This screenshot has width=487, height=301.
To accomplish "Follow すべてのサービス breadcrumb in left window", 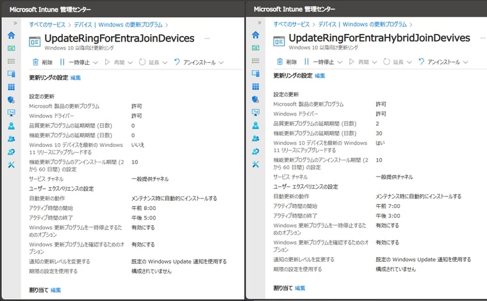I will point(47,25).
